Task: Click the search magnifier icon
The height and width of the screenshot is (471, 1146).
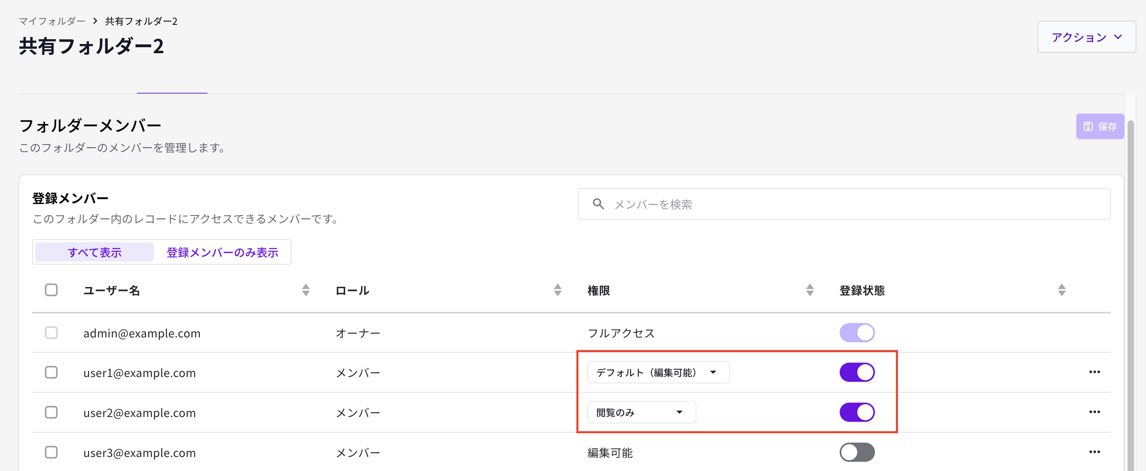Action: 598,204
